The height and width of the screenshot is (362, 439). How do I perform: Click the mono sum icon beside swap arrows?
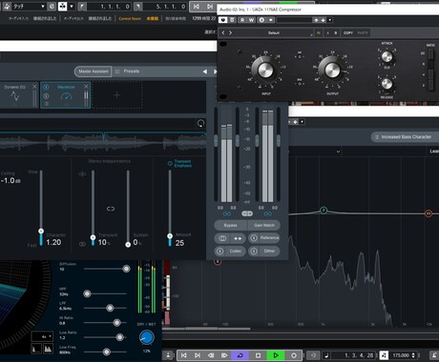(x=222, y=238)
